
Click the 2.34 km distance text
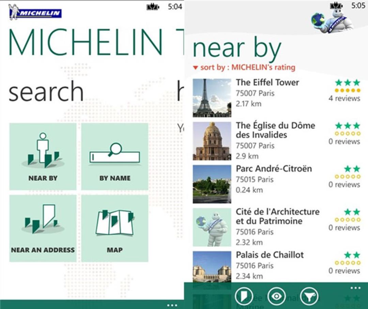coord(249,276)
